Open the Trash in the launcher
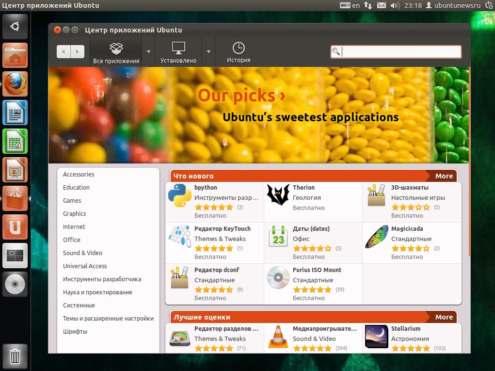The height and width of the screenshot is (371, 495). 15,356
